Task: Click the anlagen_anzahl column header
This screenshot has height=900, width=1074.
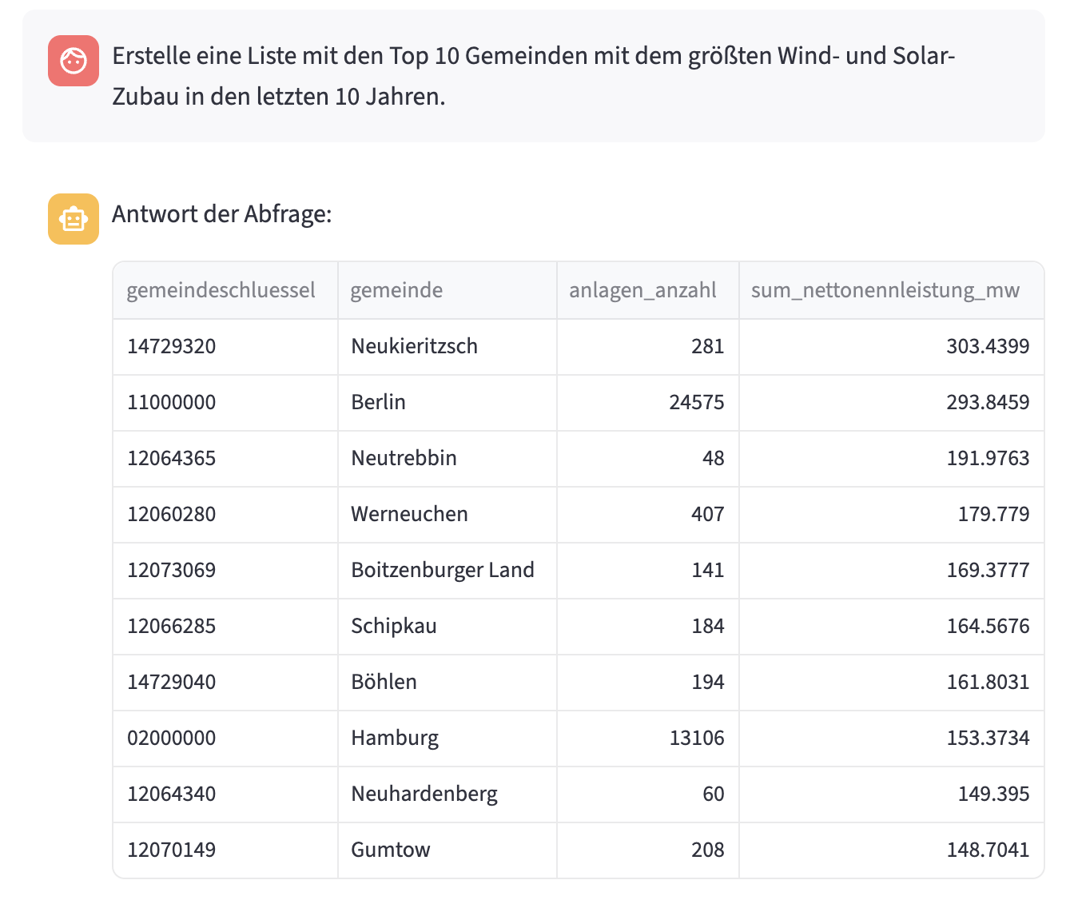Action: coord(648,290)
